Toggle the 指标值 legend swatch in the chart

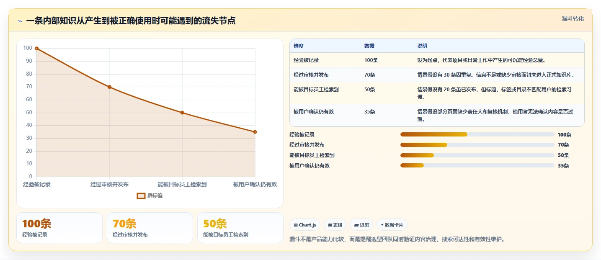(x=141, y=196)
